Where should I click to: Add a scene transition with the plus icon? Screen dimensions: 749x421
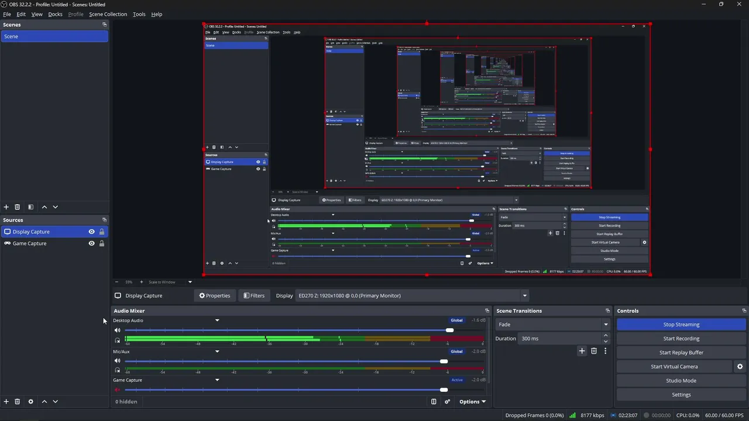582,351
